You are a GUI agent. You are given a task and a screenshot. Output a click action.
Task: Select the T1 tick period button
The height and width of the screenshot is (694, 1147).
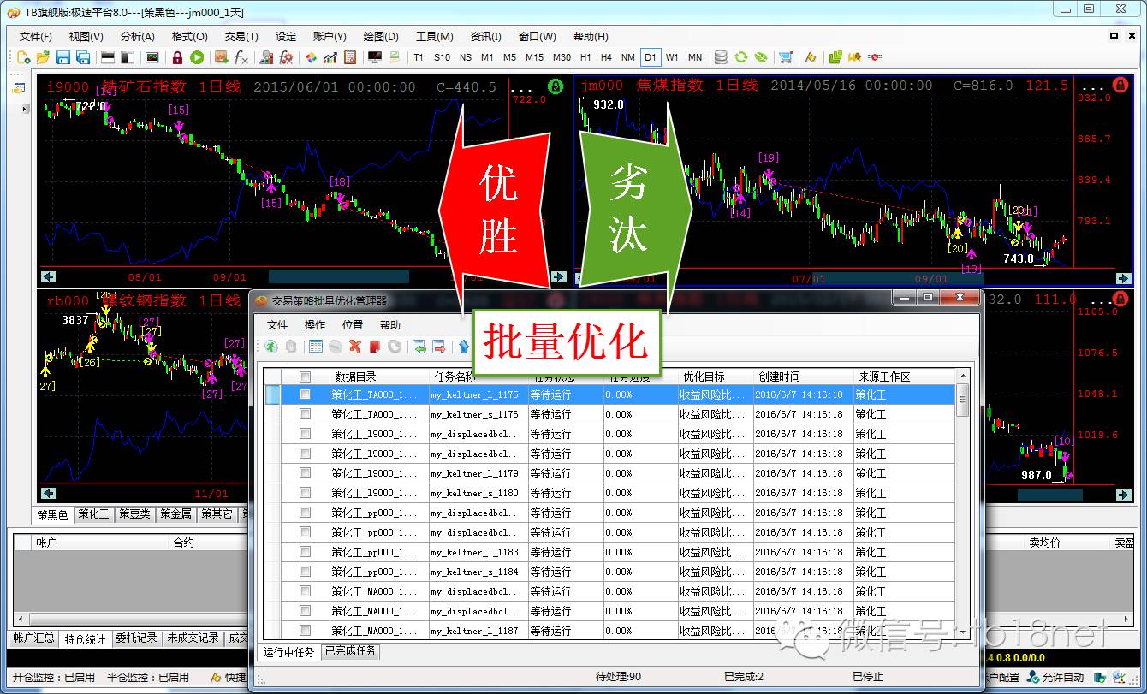tap(419, 57)
